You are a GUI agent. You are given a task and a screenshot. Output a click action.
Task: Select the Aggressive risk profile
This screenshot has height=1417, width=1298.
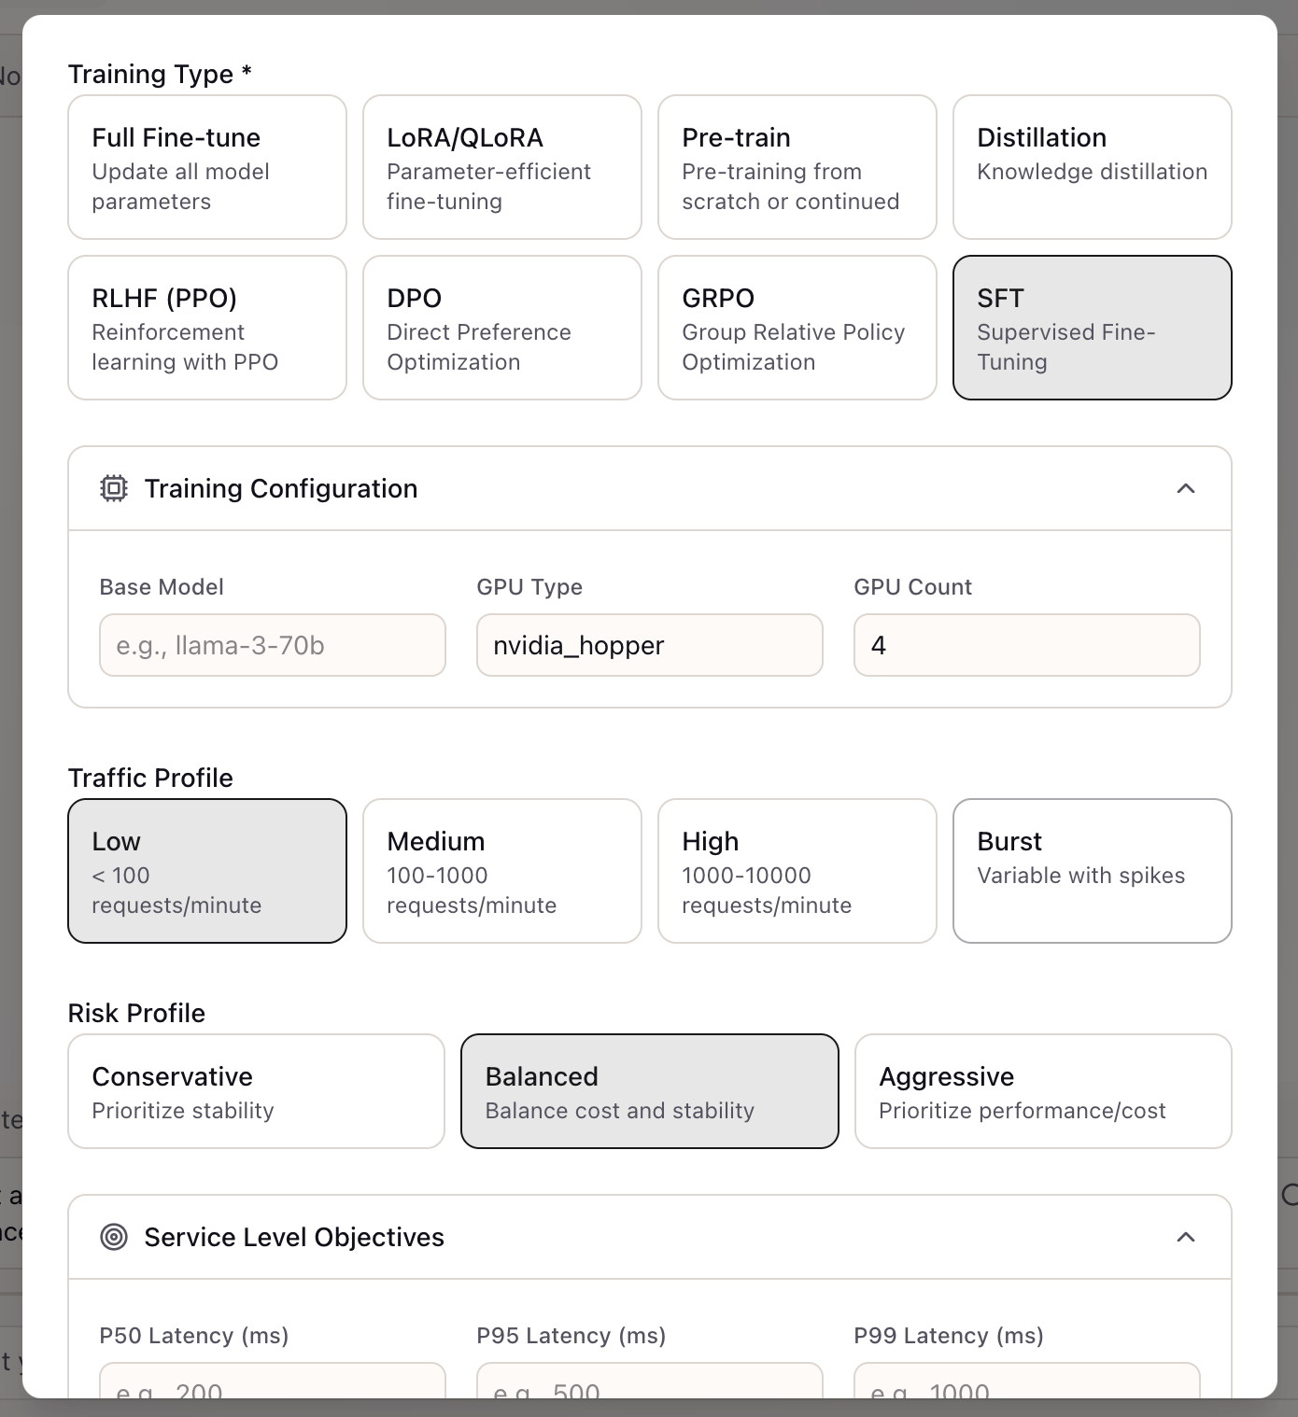coord(1043,1091)
